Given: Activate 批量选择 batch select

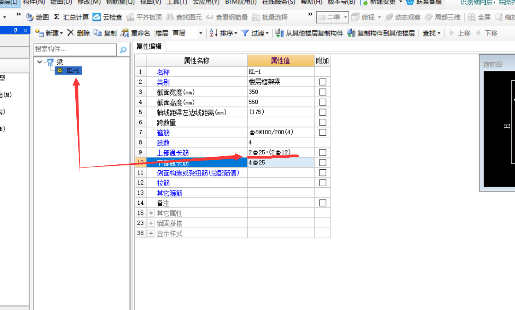Looking at the screenshot, I should coord(270,17).
